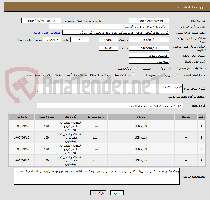Click the کد کالا column header

186,117
